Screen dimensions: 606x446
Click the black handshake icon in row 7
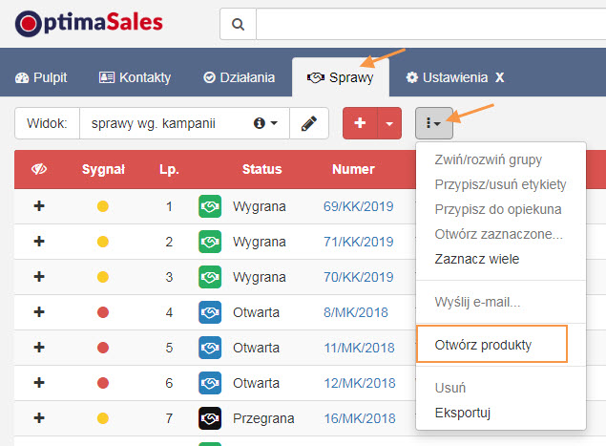coord(210,418)
